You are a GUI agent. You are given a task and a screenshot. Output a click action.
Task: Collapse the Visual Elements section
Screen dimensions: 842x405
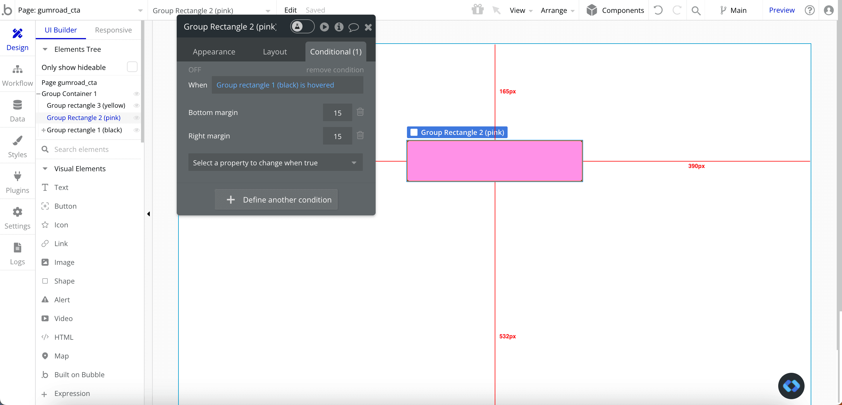click(45, 169)
